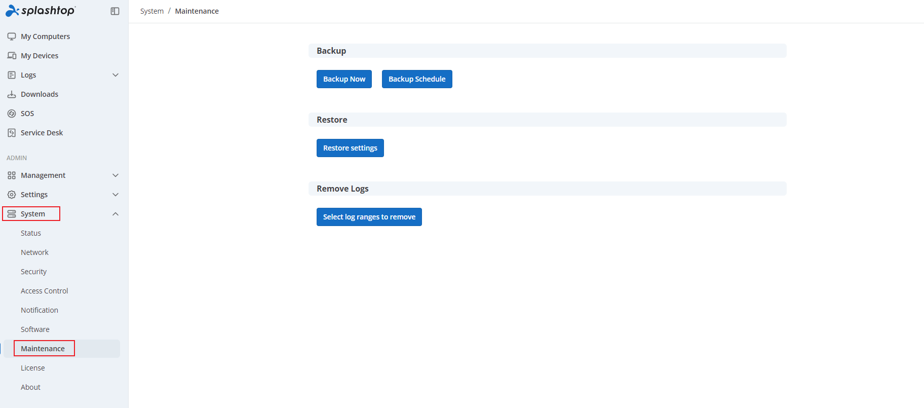Click the Downloads icon
Screen dimensions: 924x408
click(x=12, y=94)
